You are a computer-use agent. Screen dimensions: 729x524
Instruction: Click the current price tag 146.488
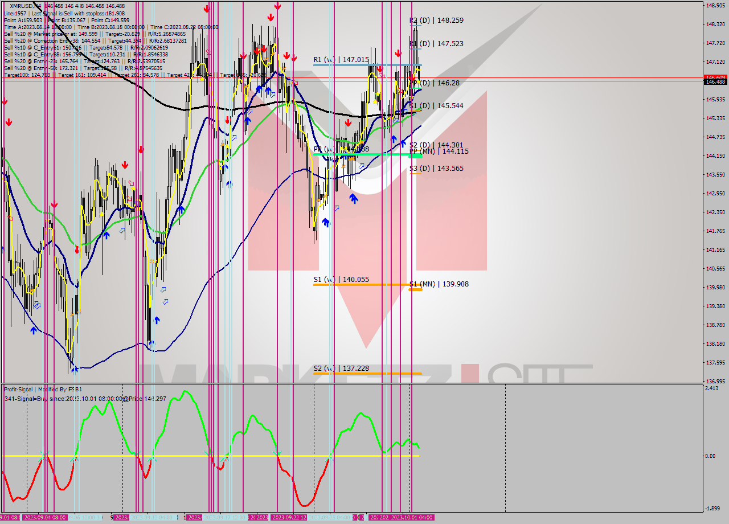715,82
